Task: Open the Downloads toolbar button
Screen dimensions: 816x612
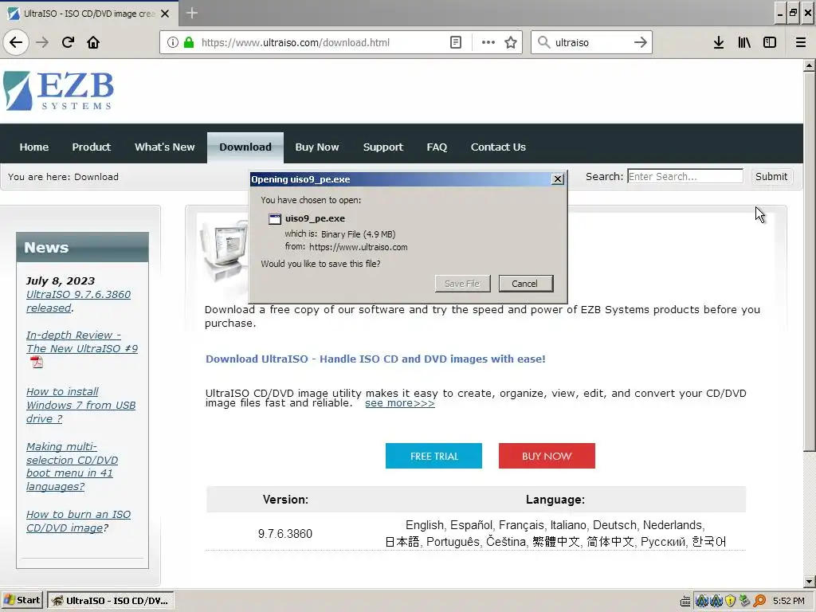Action: (719, 42)
